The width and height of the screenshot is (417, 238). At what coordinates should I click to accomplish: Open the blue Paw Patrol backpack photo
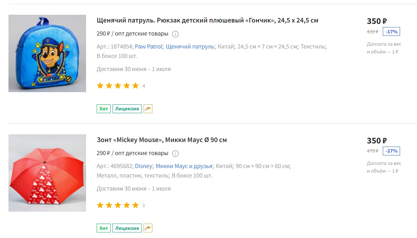click(47, 53)
